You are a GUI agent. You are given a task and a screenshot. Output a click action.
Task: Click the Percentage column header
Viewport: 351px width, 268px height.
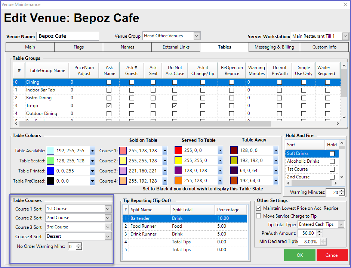click(x=231, y=210)
